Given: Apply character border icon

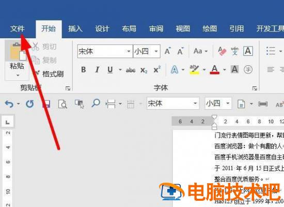Looking at the screenshot, I should [x=248, y=51].
